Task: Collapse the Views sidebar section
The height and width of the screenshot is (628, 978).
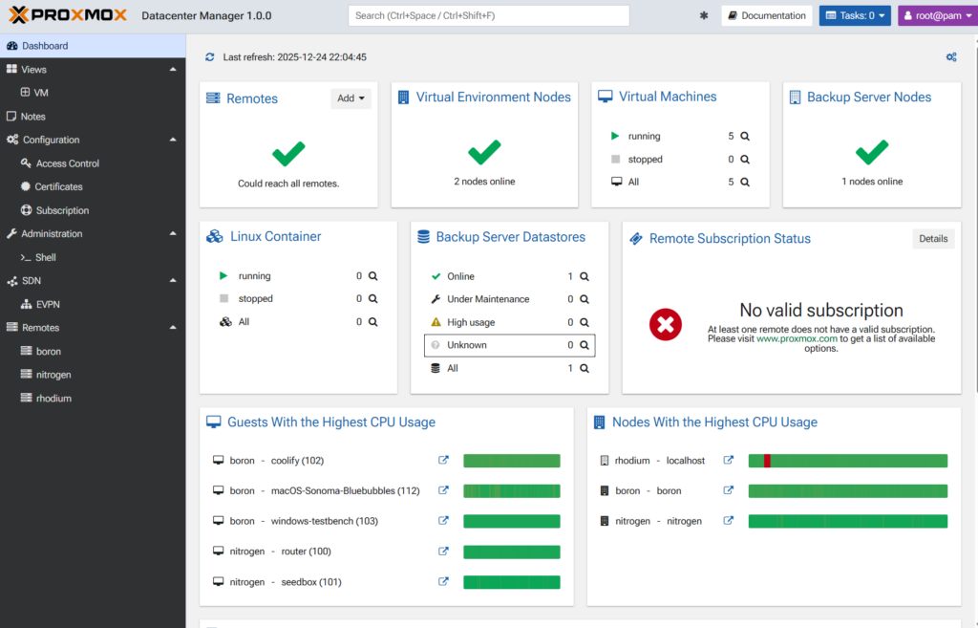Action: pyautogui.click(x=173, y=70)
